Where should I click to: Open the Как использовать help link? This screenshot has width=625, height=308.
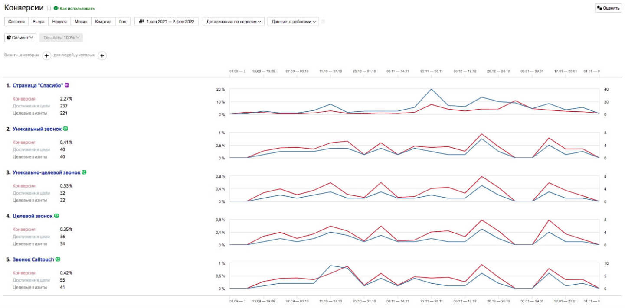click(77, 8)
